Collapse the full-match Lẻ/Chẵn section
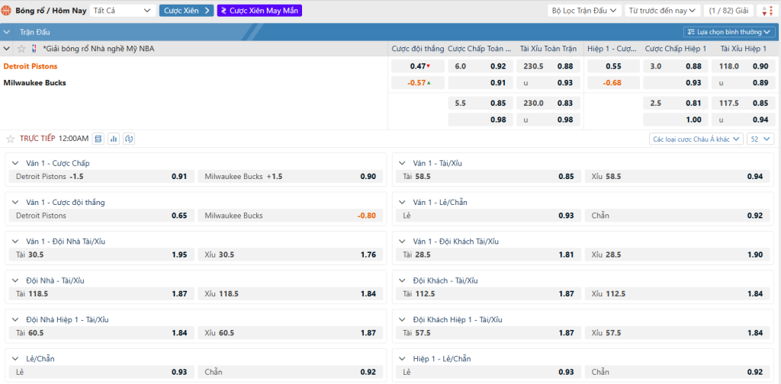 click(x=17, y=359)
